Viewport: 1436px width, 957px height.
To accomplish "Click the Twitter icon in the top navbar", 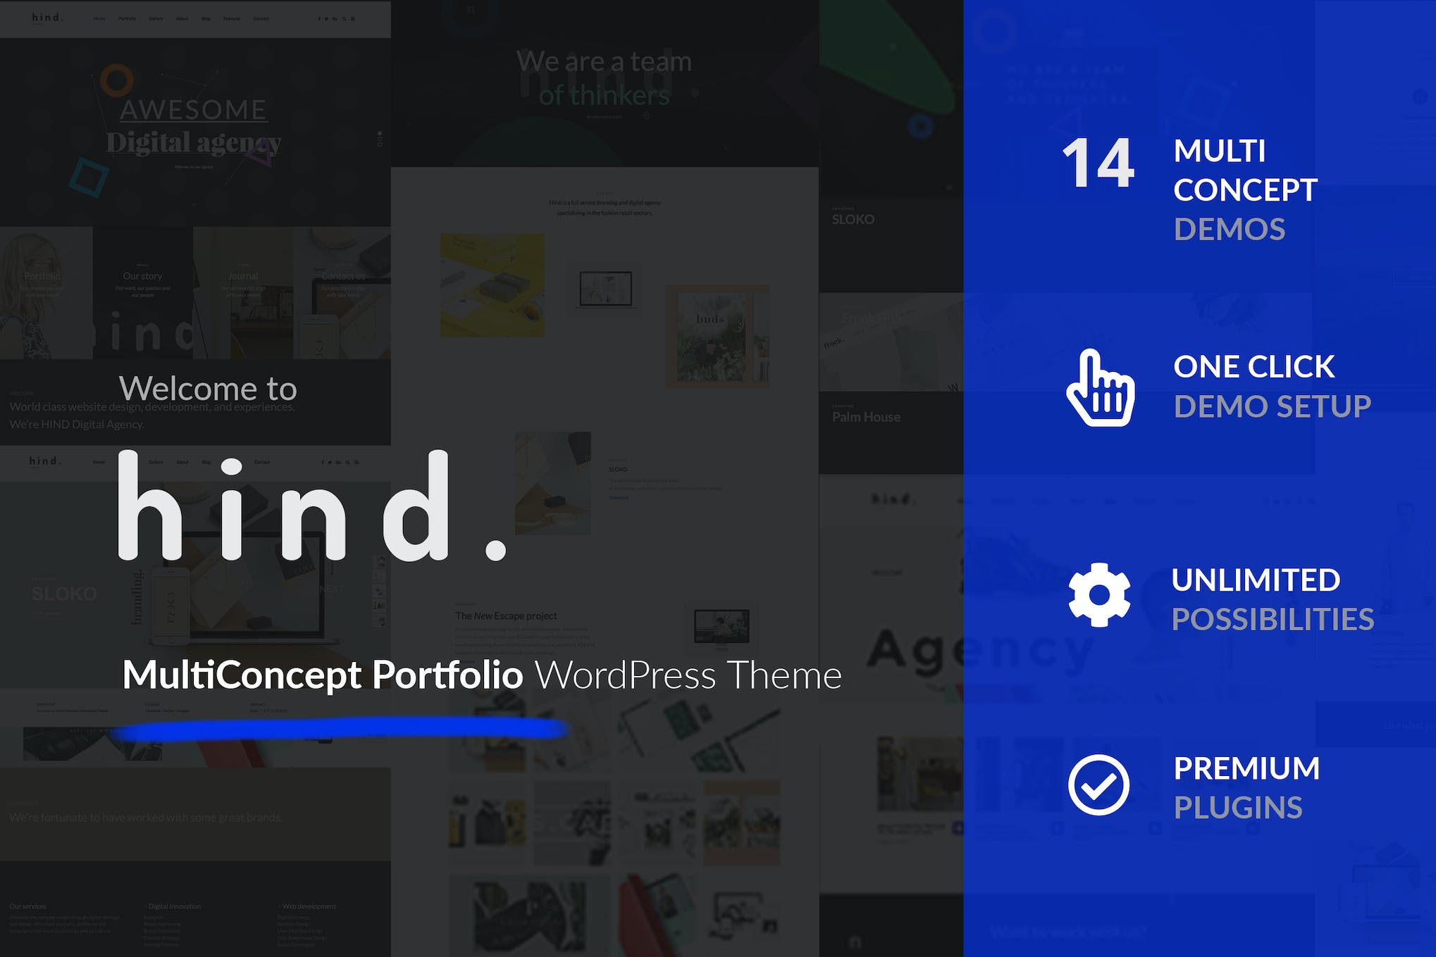I will click(327, 19).
